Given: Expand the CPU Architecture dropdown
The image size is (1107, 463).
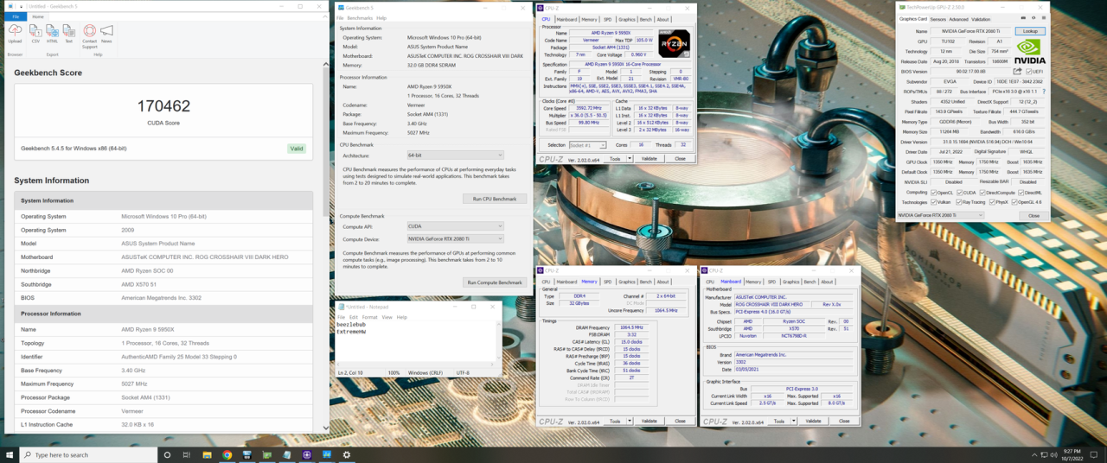Looking at the screenshot, I should [455, 155].
